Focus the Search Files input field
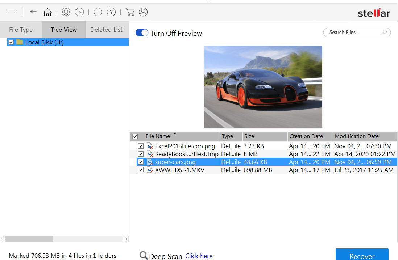The image size is (398, 260). click(357, 33)
